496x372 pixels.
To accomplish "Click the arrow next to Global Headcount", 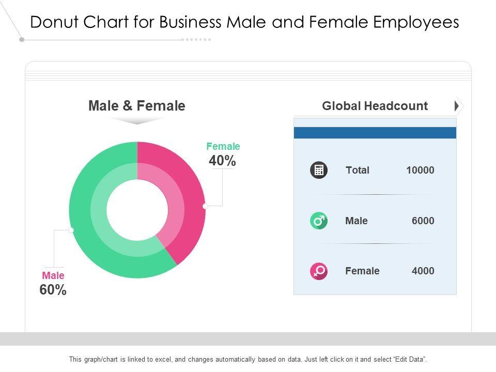I will (x=457, y=106).
